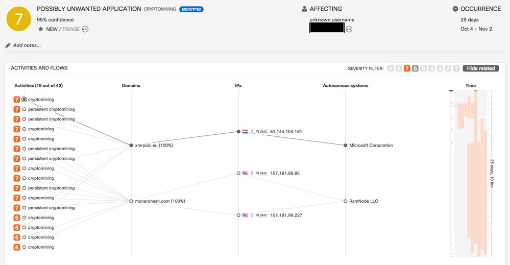Expand the OCCURRENCE section chevron

click(x=455, y=9)
